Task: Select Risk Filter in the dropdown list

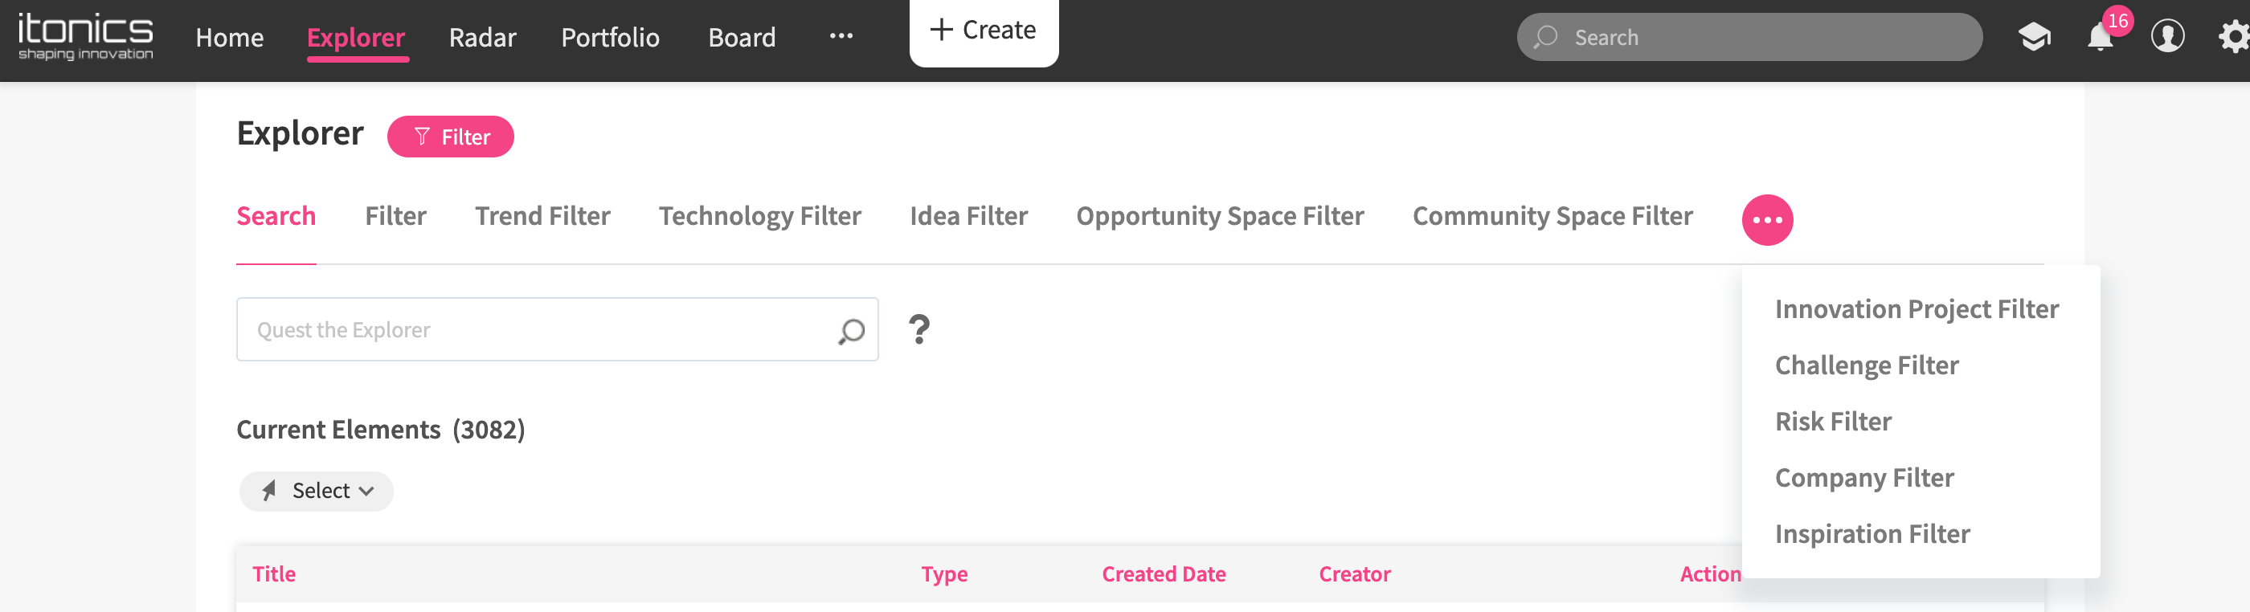Action: pyautogui.click(x=1832, y=422)
